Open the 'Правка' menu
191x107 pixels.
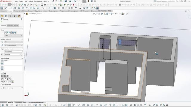pos(21,1)
